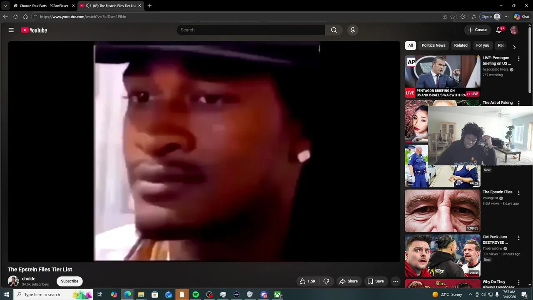Click the search magnifier button

(334, 30)
